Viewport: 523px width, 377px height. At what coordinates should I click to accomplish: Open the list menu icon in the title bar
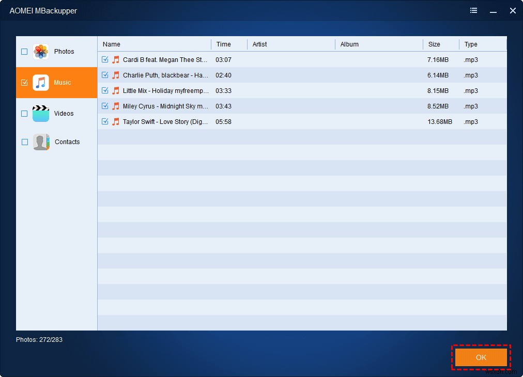pyautogui.click(x=473, y=10)
